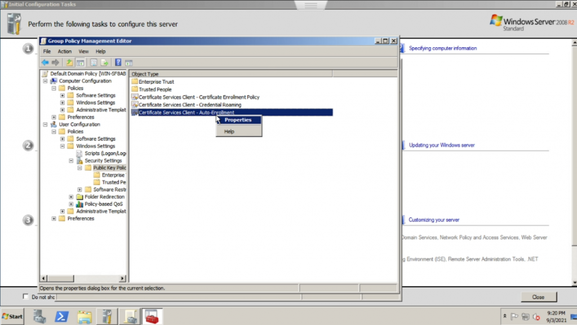The image size is (577, 325).
Task: Tick the 'Do not show' checkbox
Action: click(x=25, y=296)
